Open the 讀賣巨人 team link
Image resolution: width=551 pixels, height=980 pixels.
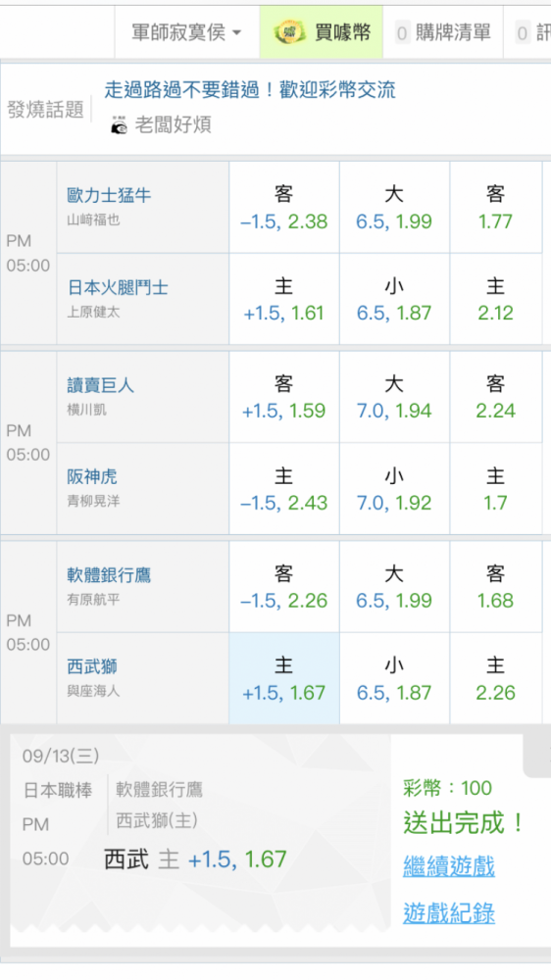point(100,385)
